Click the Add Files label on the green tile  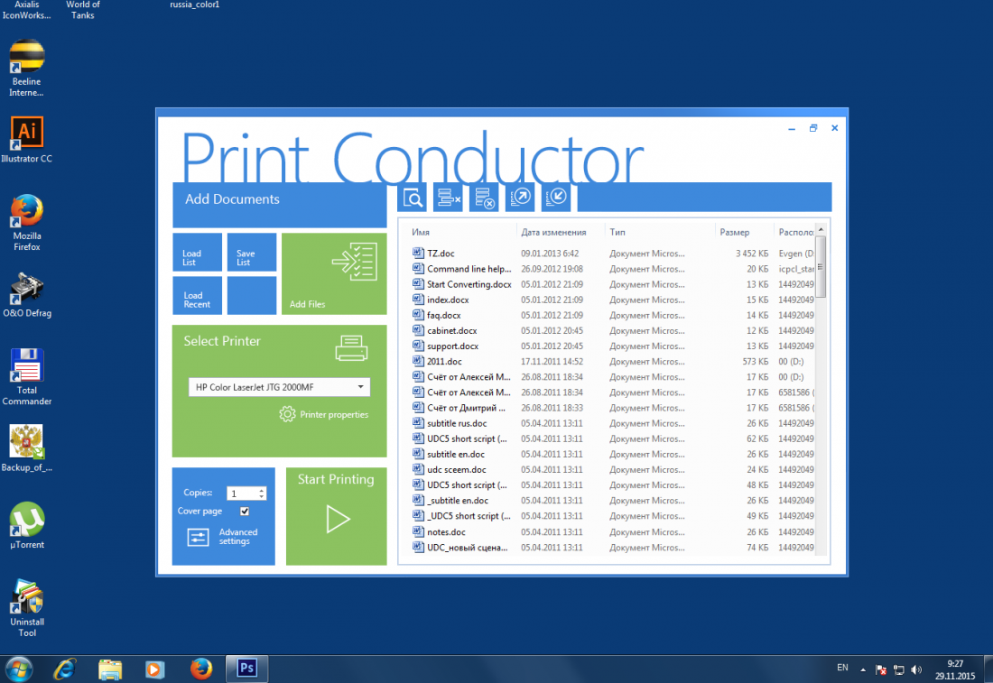coord(307,304)
